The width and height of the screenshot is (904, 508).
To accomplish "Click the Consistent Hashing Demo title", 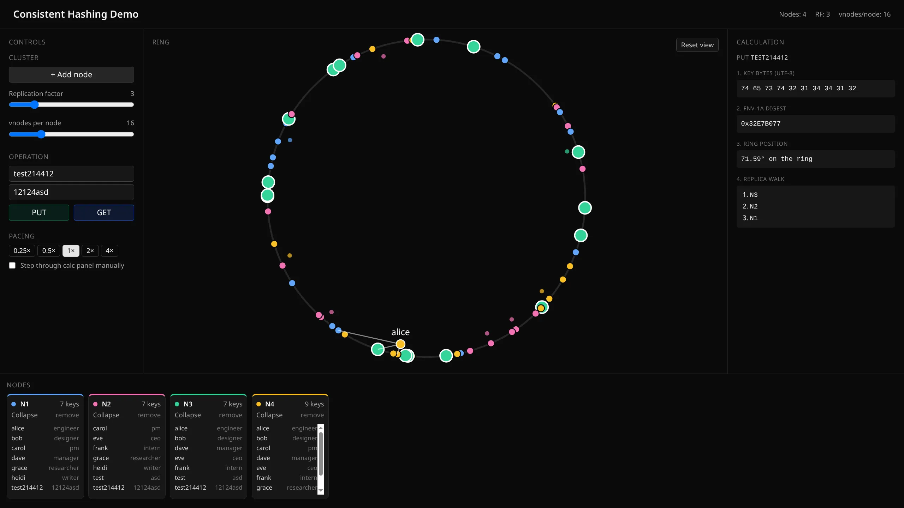I will [76, 14].
